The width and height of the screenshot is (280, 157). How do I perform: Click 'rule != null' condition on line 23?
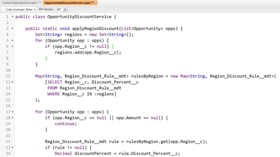click(x=69, y=147)
